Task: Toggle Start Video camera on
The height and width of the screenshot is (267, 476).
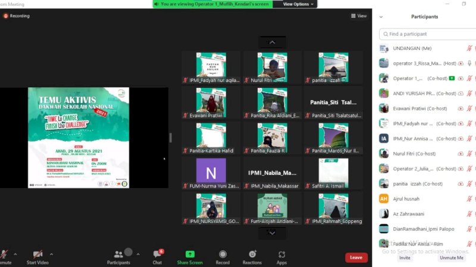Action: [x=37, y=254]
